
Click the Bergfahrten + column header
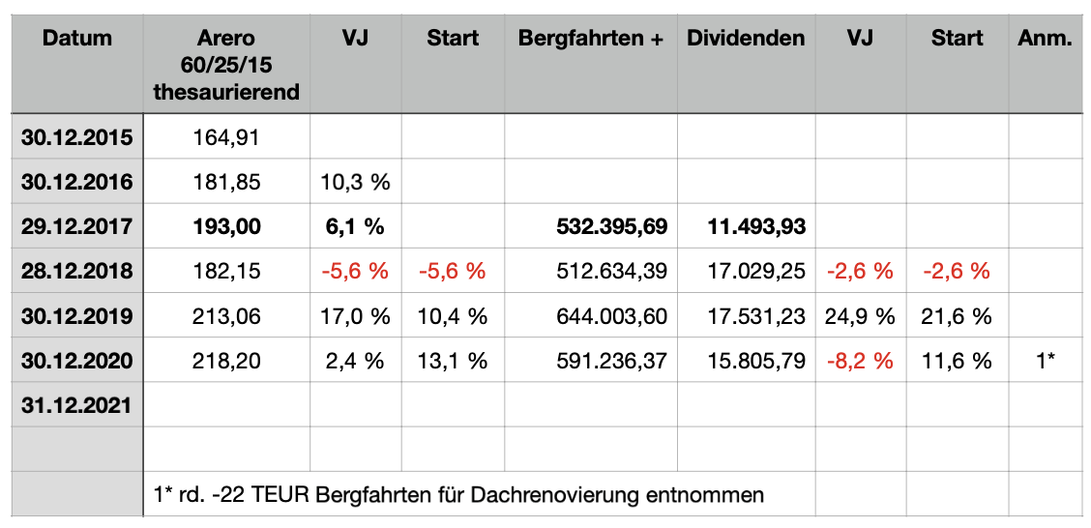click(591, 40)
